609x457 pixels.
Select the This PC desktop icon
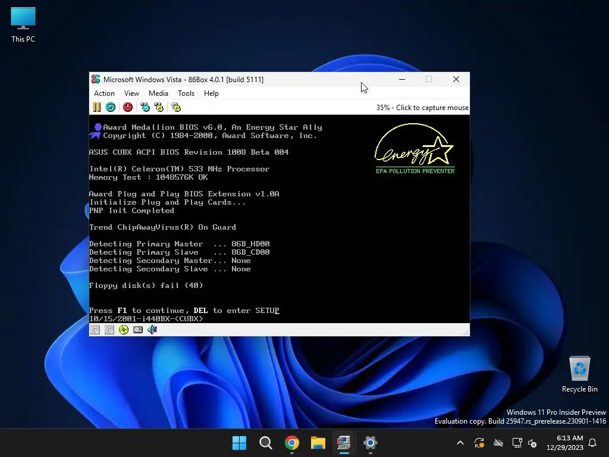[x=23, y=25]
